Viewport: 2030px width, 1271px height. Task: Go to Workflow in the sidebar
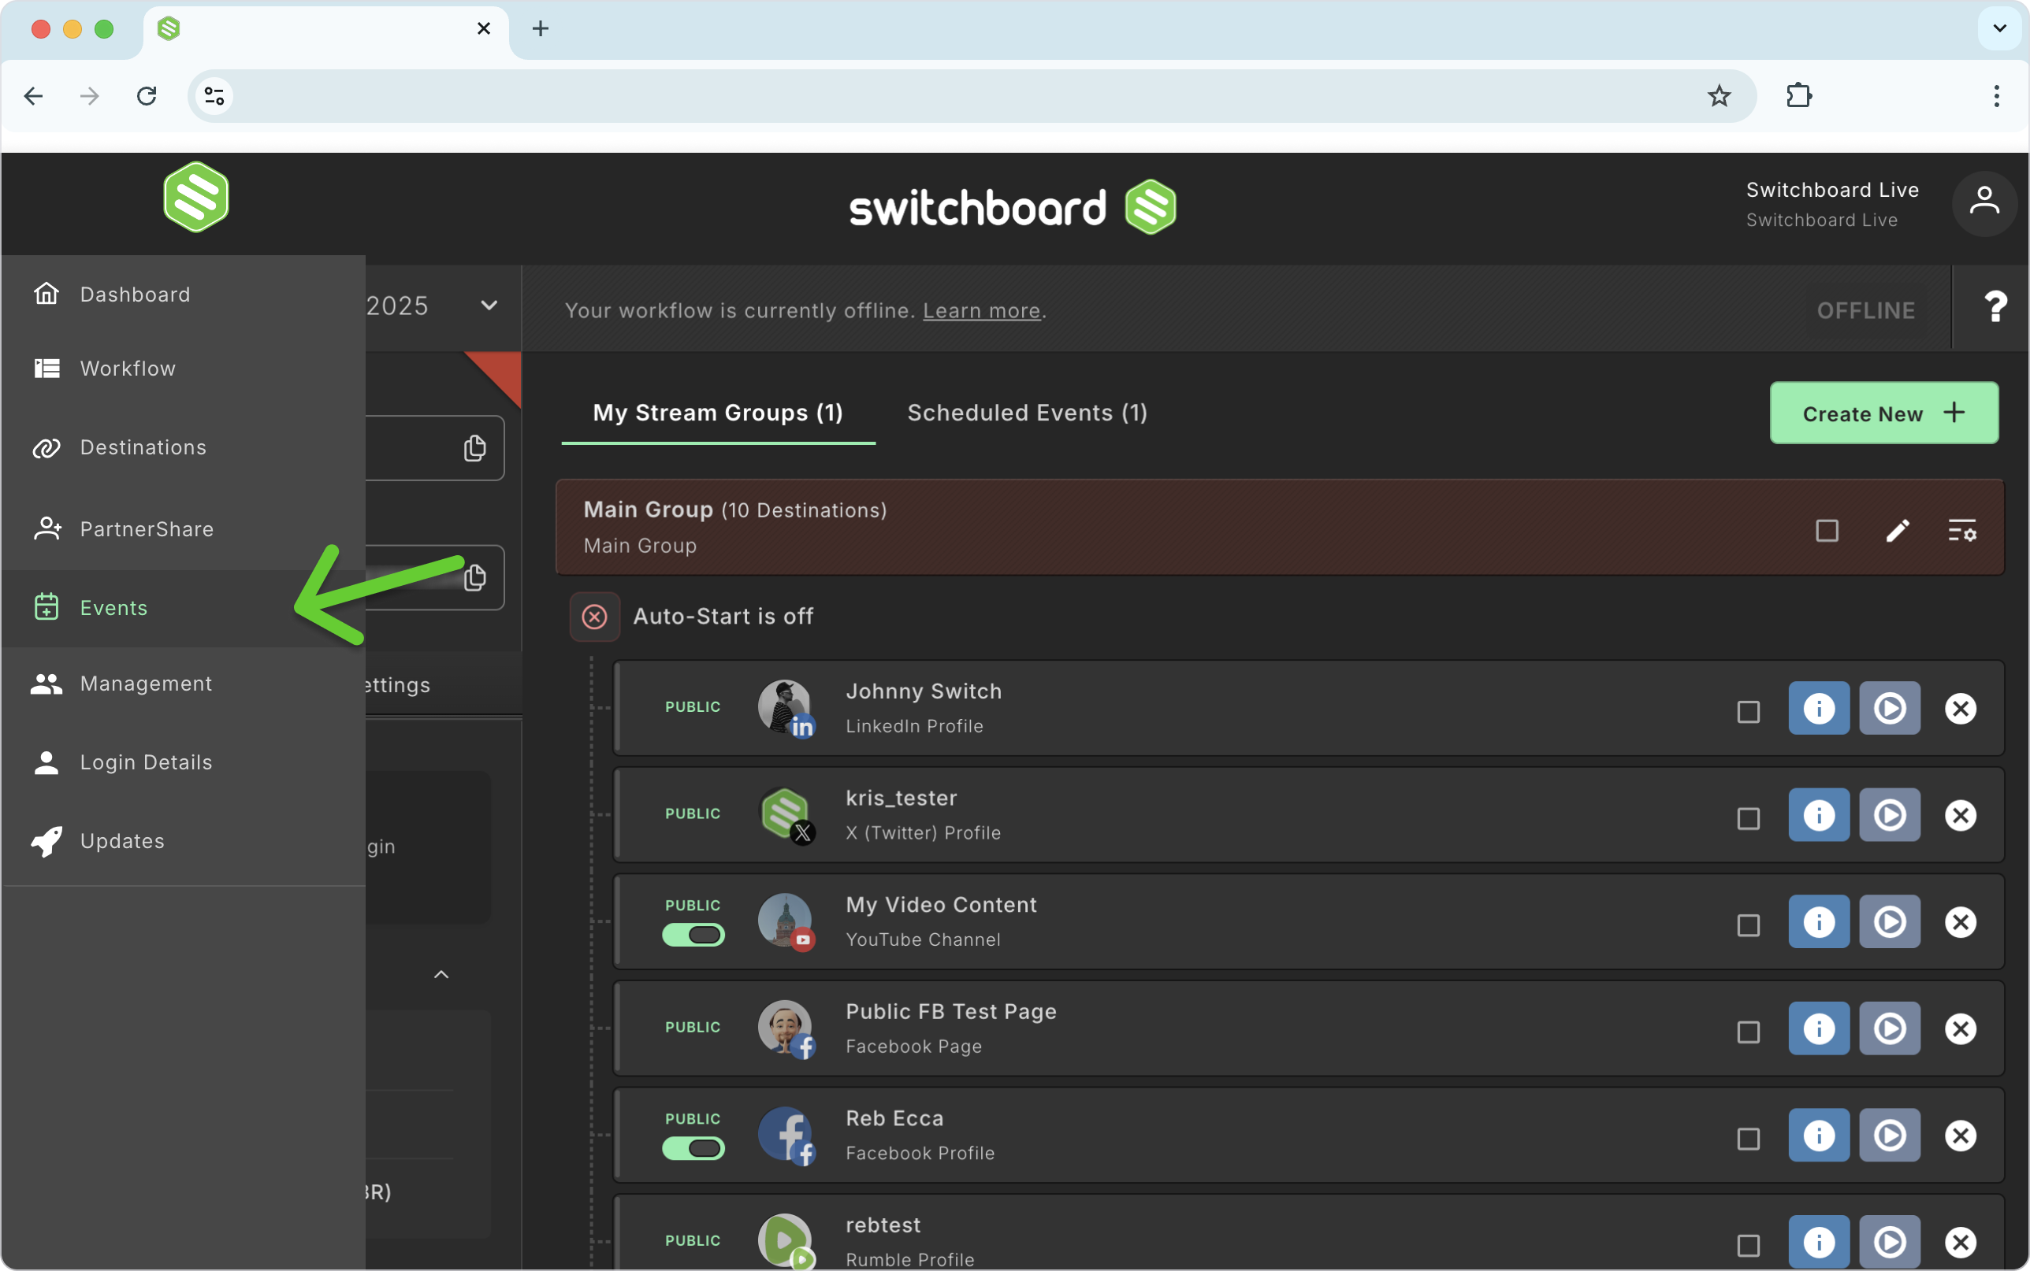184,369
